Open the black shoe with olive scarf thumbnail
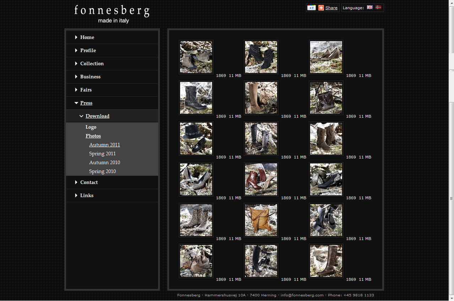Screen dimensions: 454x301 326,179
